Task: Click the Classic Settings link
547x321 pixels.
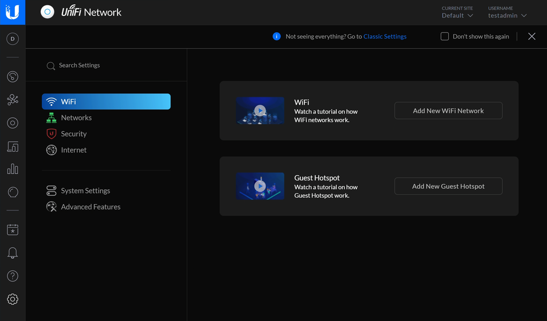Action: [x=385, y=36]
